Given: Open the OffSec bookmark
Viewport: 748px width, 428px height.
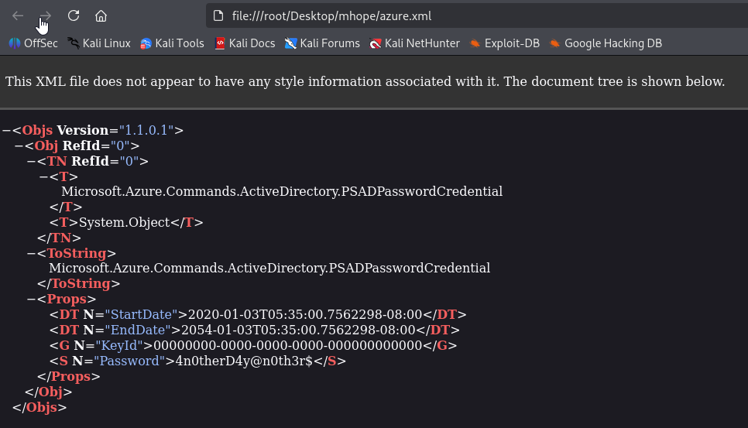Looking at the screenshot, I should click(x=33, y=43).
